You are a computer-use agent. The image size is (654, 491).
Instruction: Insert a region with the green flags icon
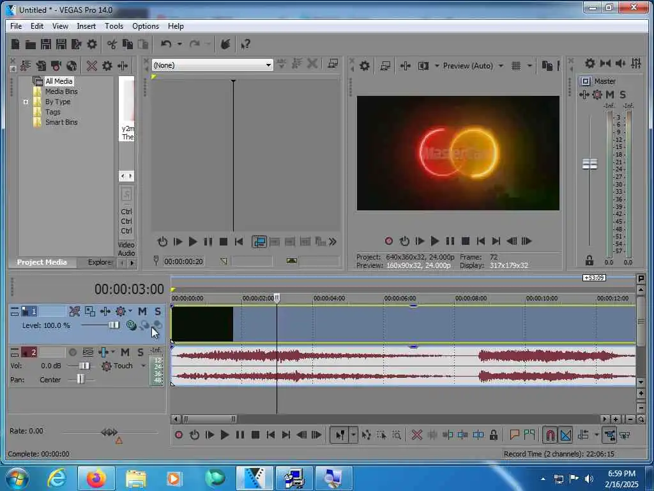[x=529, y=435]
